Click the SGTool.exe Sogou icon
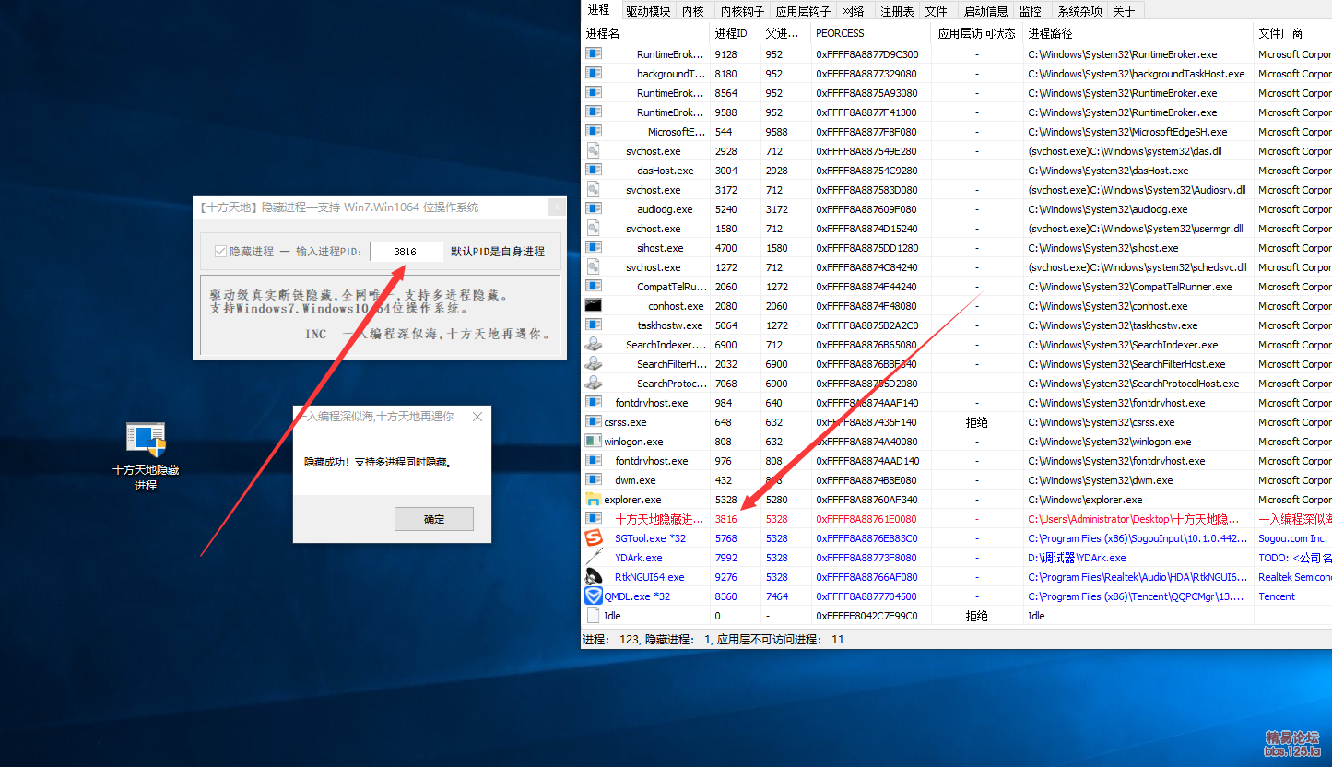Viewport: 1332px width, 767px height. [x=594, y=538]
